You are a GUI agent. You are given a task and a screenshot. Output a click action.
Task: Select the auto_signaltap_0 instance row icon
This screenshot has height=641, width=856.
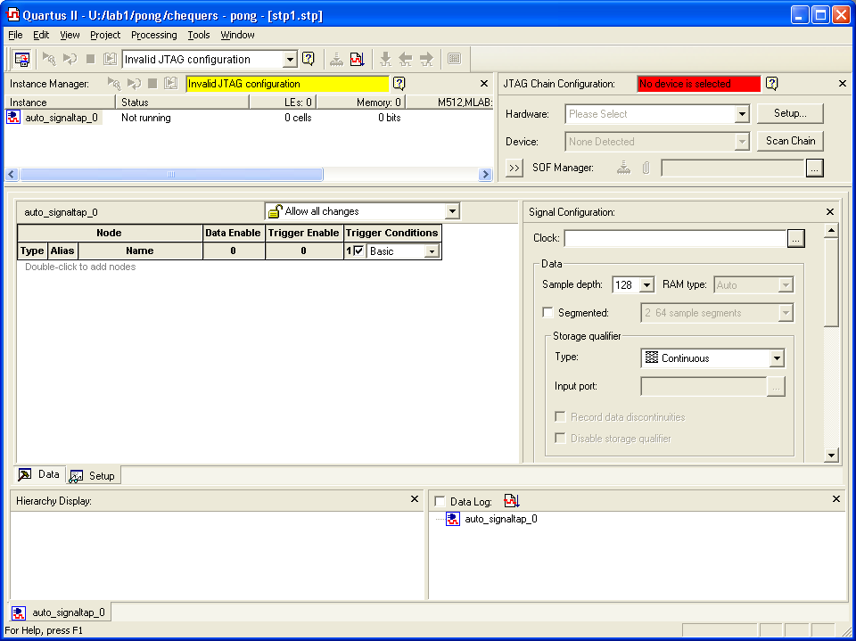point(14,118)
